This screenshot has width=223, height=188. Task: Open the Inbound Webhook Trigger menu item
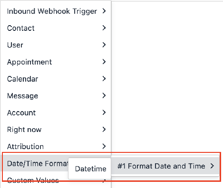[56, 11]
